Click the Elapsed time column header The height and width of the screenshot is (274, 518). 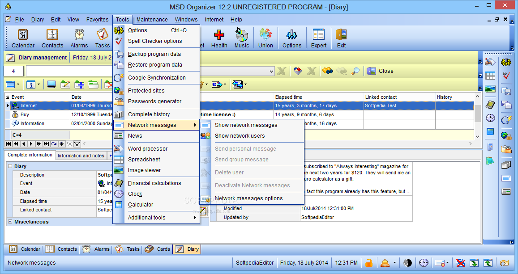[x=318, y=97]
